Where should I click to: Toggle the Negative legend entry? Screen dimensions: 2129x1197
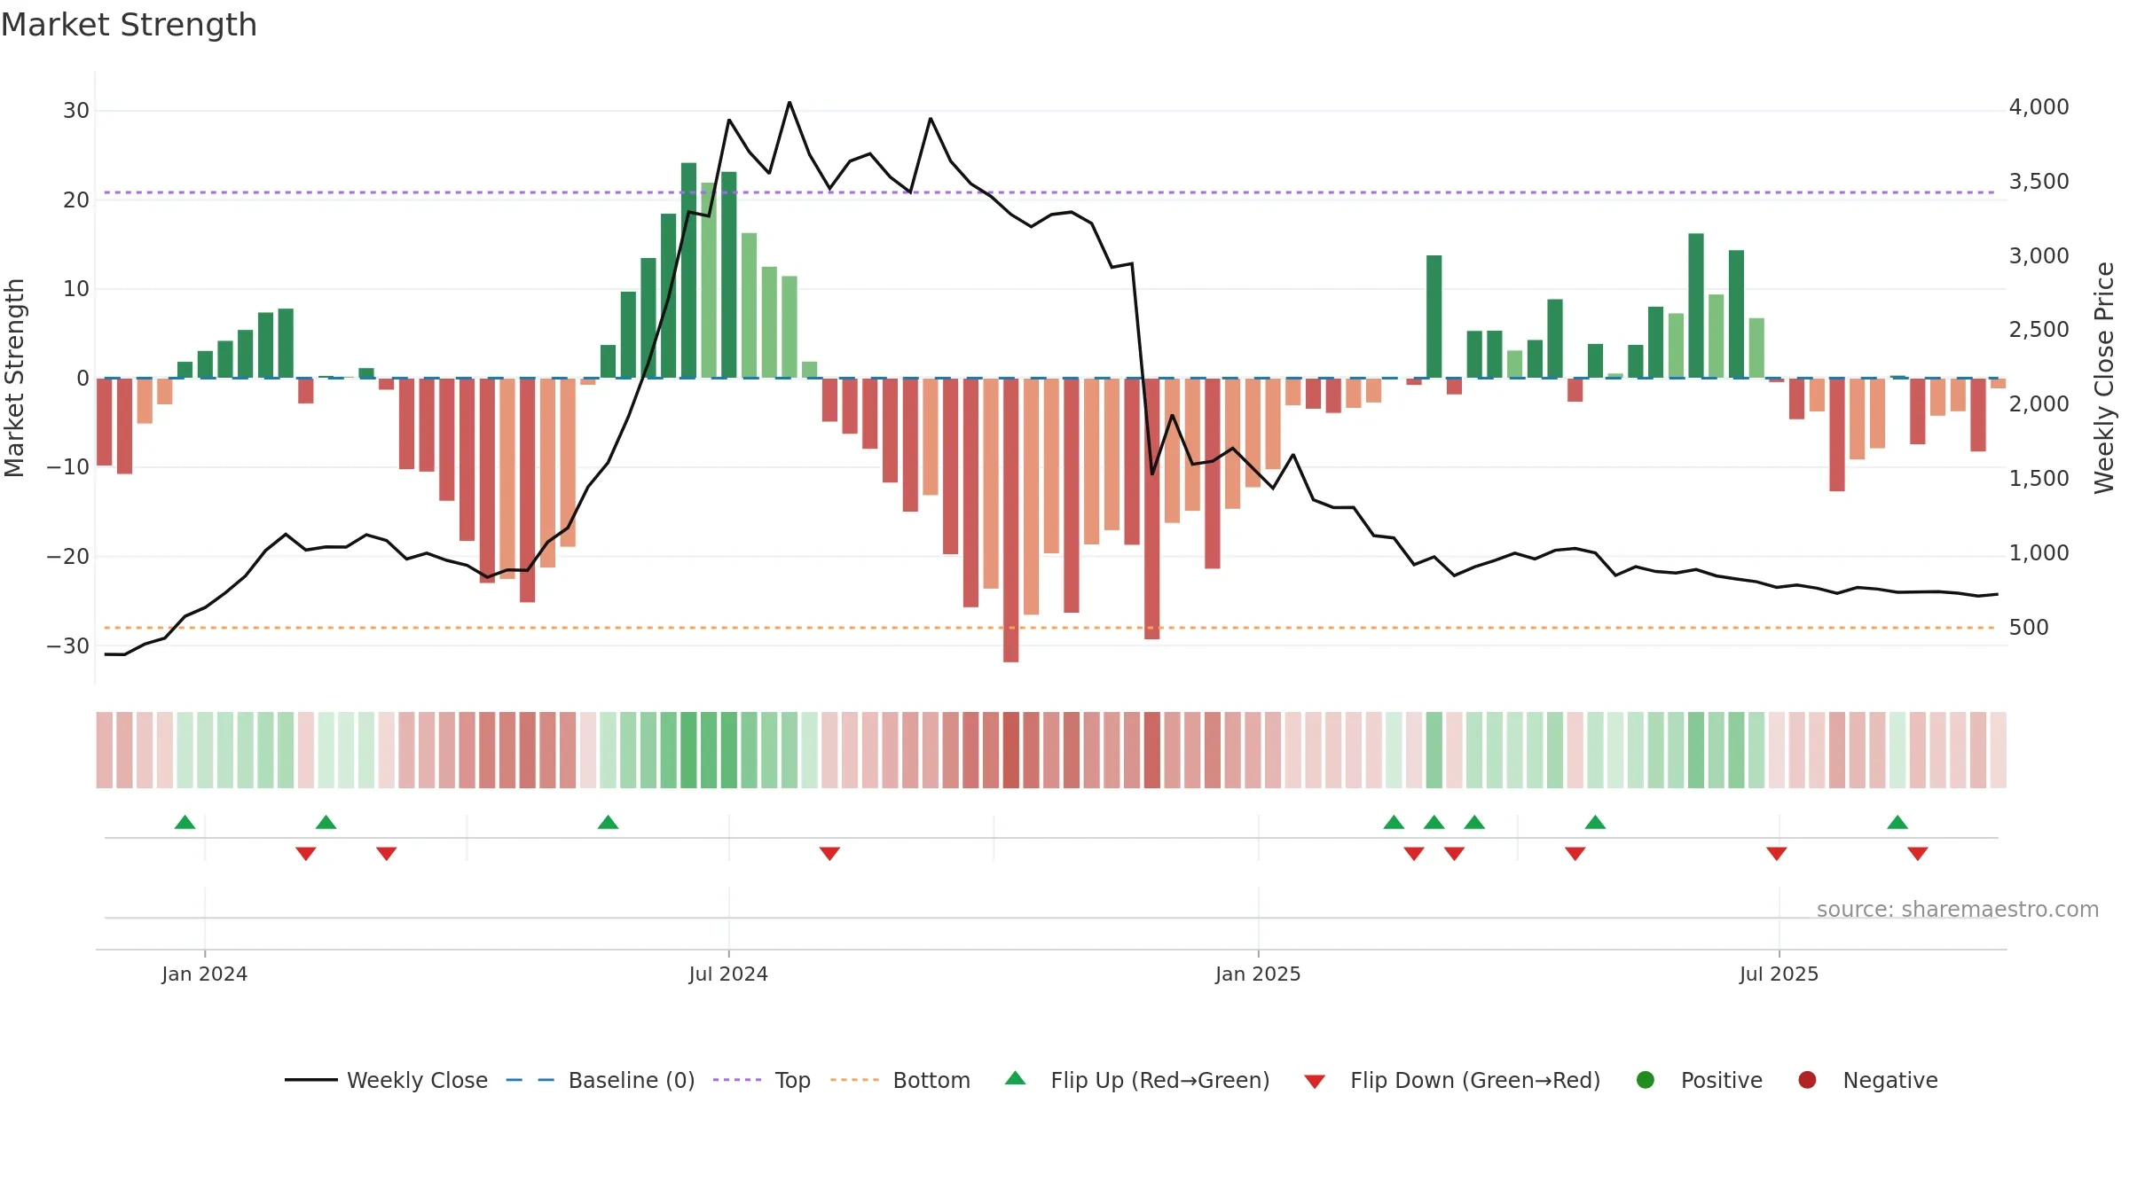1867,1080
